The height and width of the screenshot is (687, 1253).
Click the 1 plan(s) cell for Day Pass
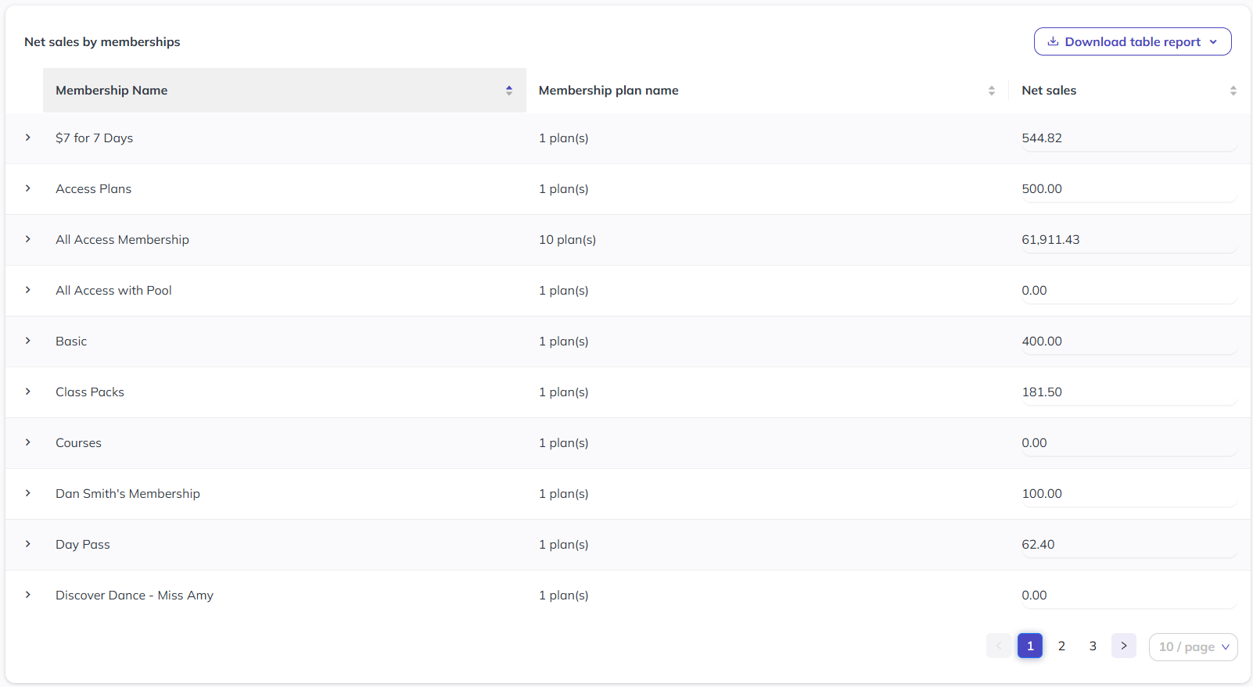point(564,544)
